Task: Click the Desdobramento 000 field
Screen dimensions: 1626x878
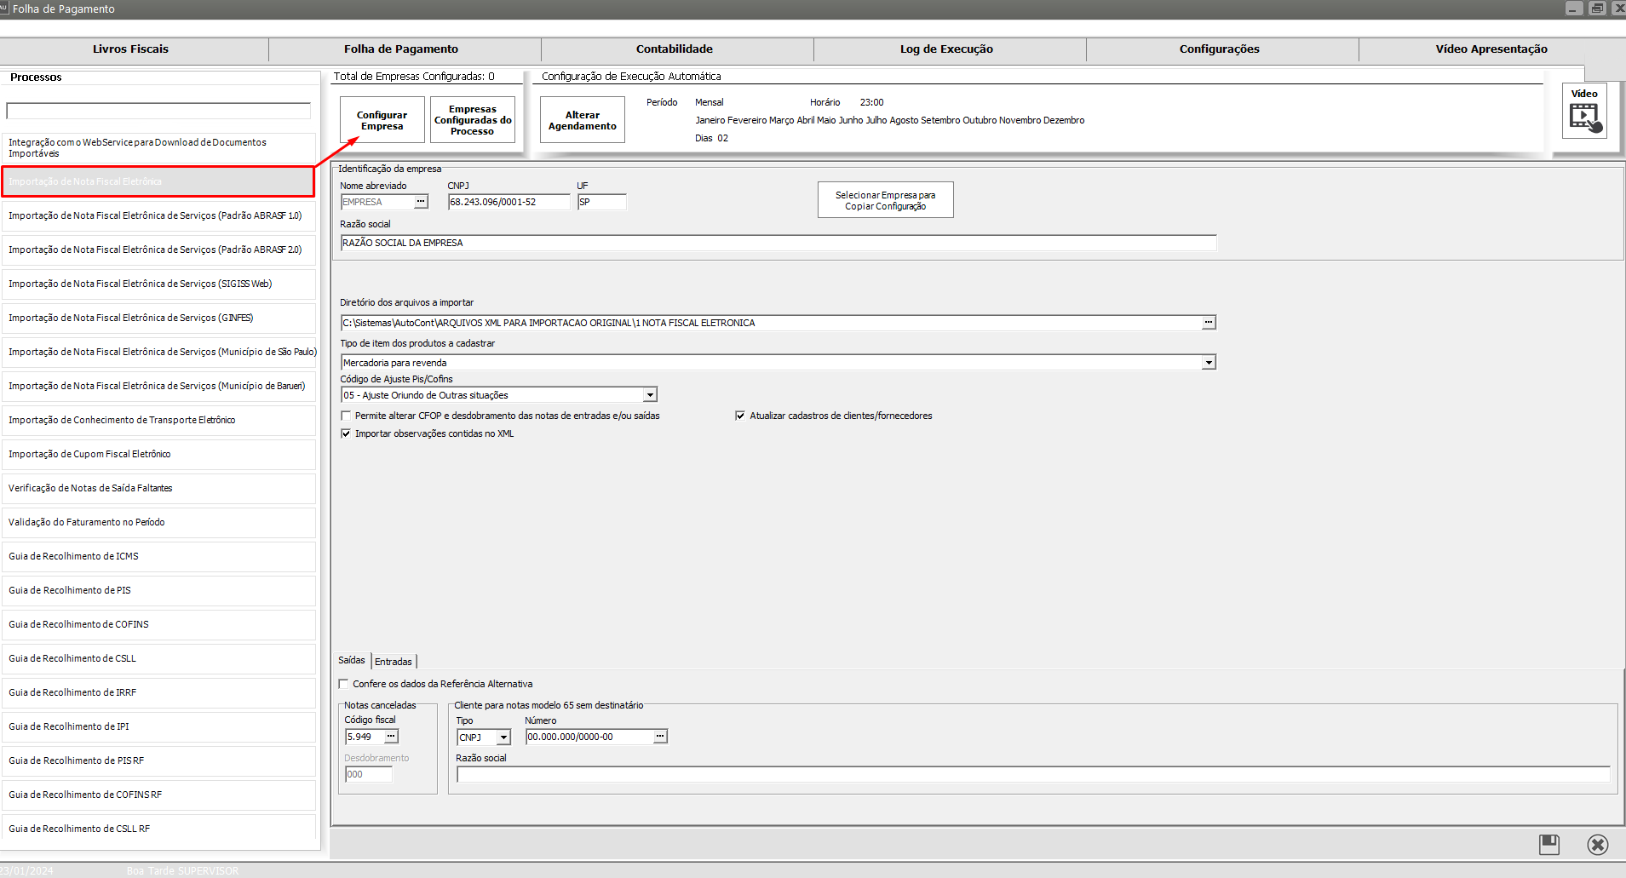Action: point(369,774)
